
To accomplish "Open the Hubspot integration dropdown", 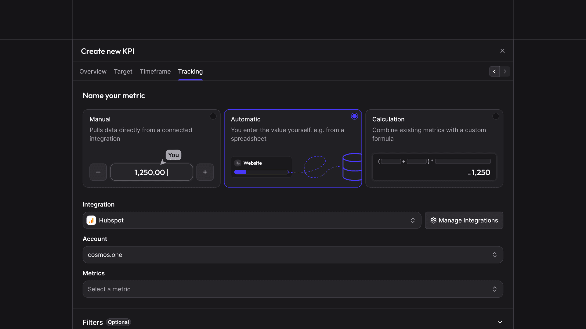I will [252, 220].
